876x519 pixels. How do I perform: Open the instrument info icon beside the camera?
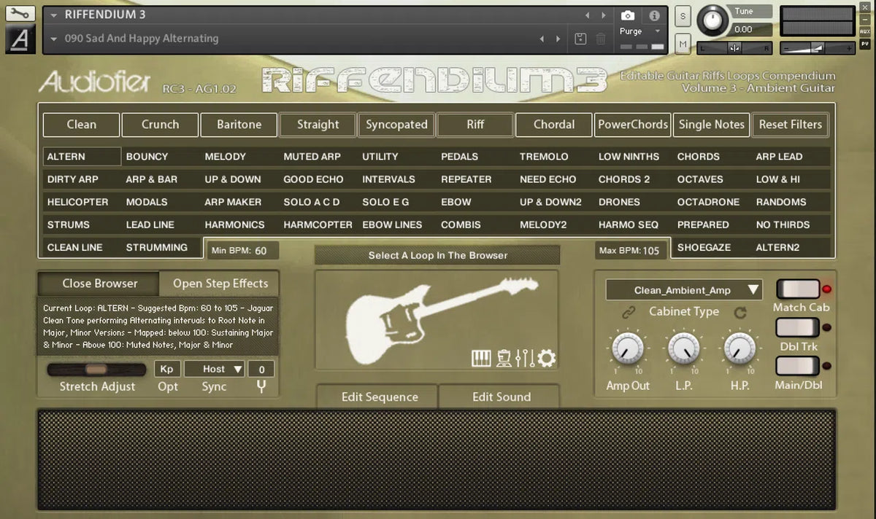(653, 16)
